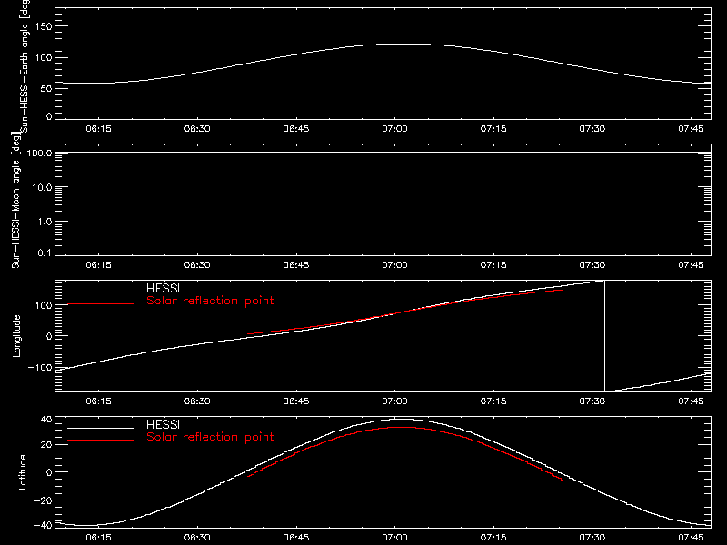Click the 0 tick on Longitude plot

point(49,336)
